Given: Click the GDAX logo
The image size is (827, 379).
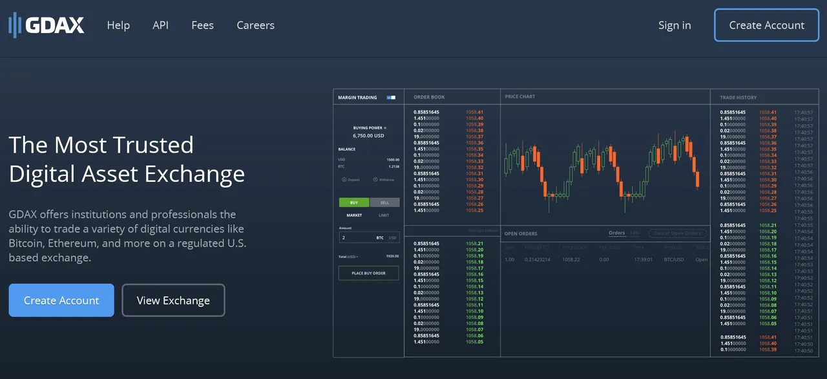Looking at the screenshot, I should click(47, 25).
